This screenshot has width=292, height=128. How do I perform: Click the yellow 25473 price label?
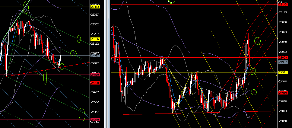pyautogui.click(x=95, y=7)
